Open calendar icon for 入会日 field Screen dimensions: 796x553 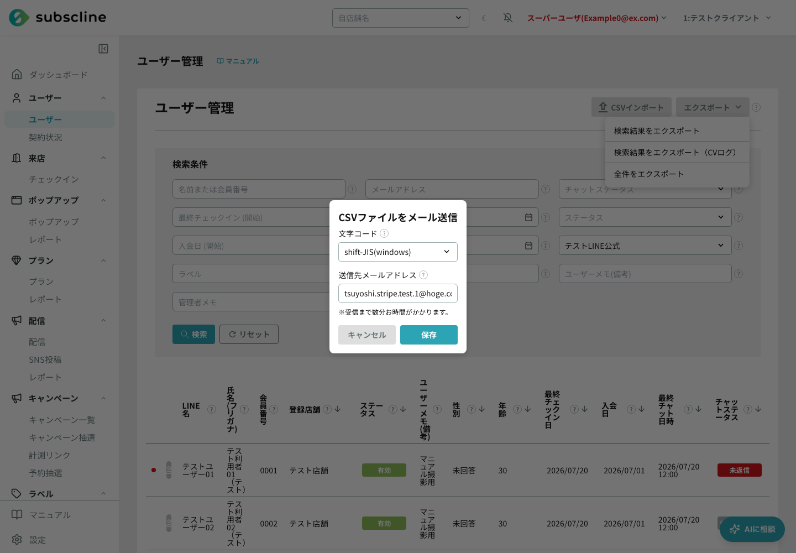(x=528, y=246)
